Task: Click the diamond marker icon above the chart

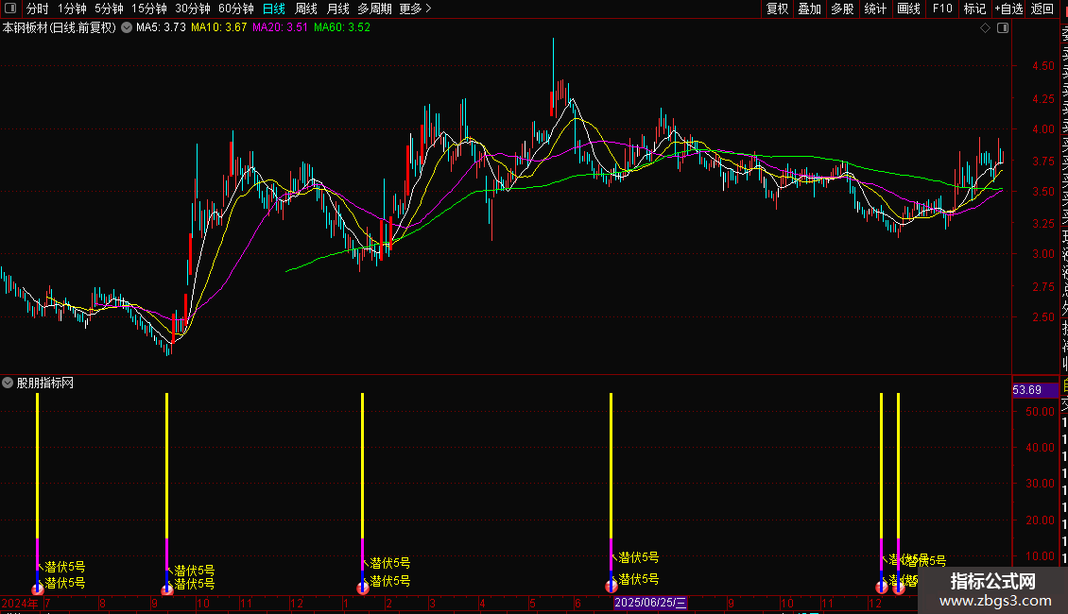Action: 985,28
